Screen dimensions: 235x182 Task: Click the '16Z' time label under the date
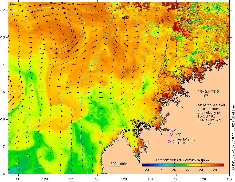(205, 96)
